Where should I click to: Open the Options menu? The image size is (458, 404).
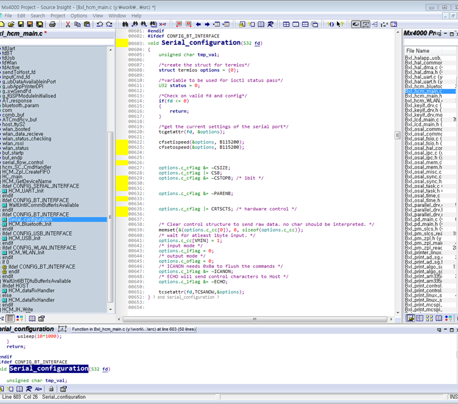(x=79, y=16)
